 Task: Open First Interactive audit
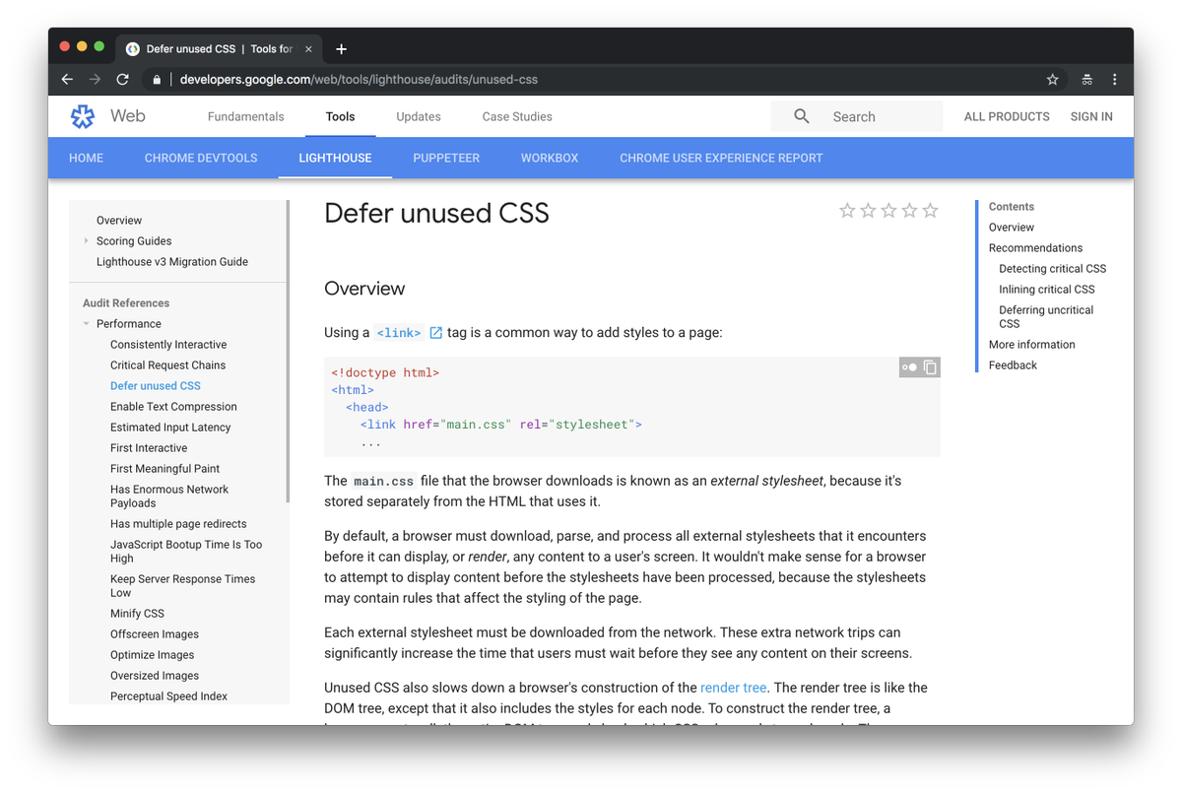tap(149, 448)
